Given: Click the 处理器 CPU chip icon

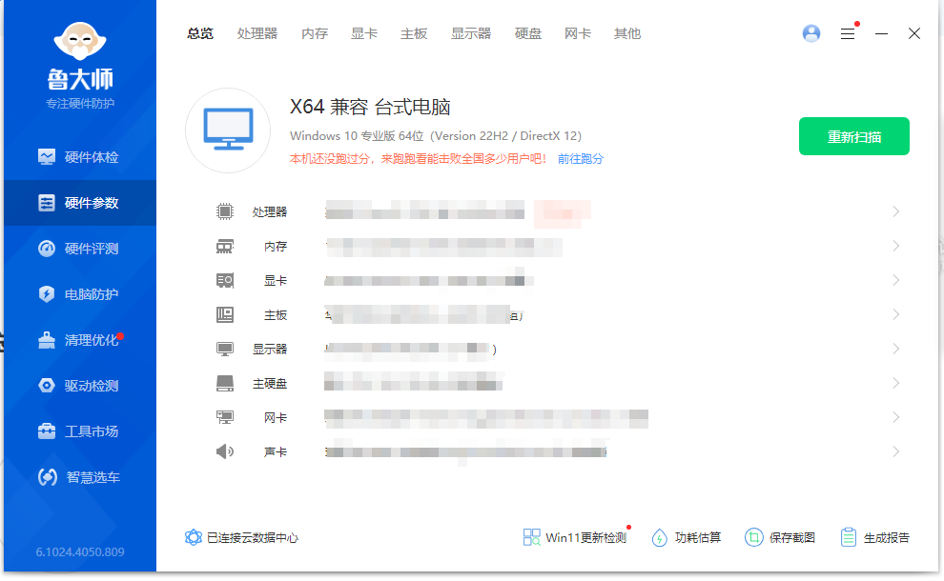Looking at the screenshot, I should (225, 211).
